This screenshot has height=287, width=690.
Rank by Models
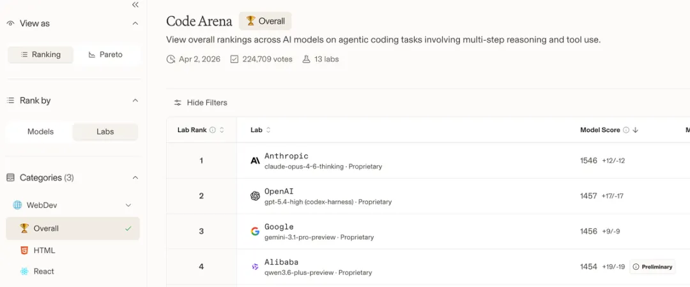[40, 132]
